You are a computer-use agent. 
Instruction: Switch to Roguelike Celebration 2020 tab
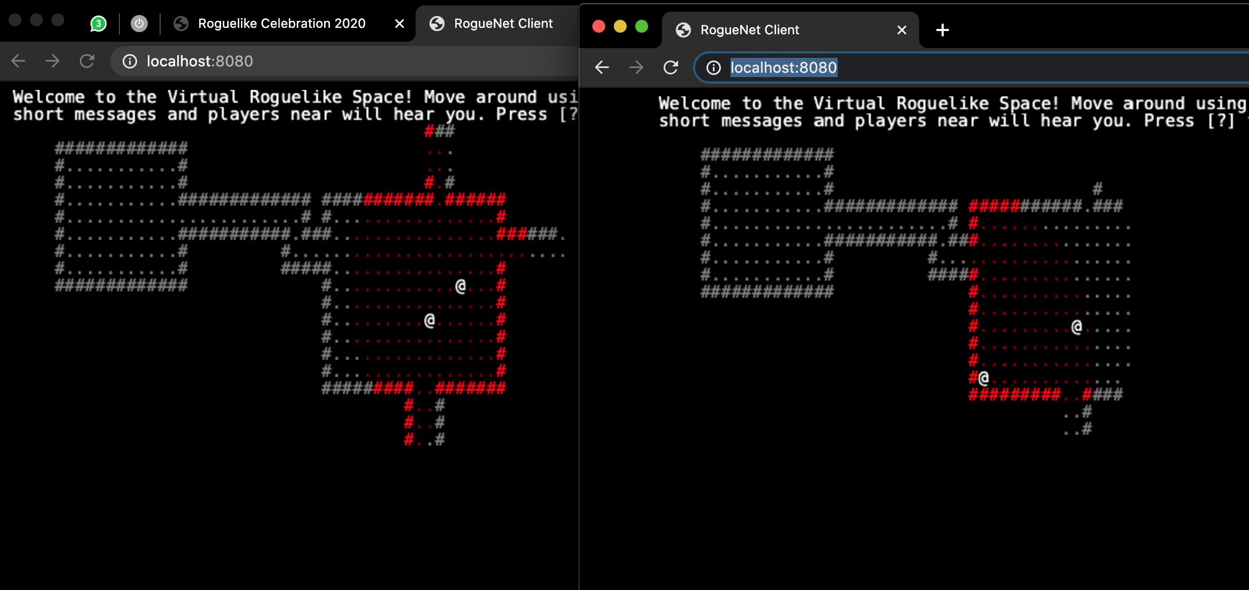click(x=281, y=24)
